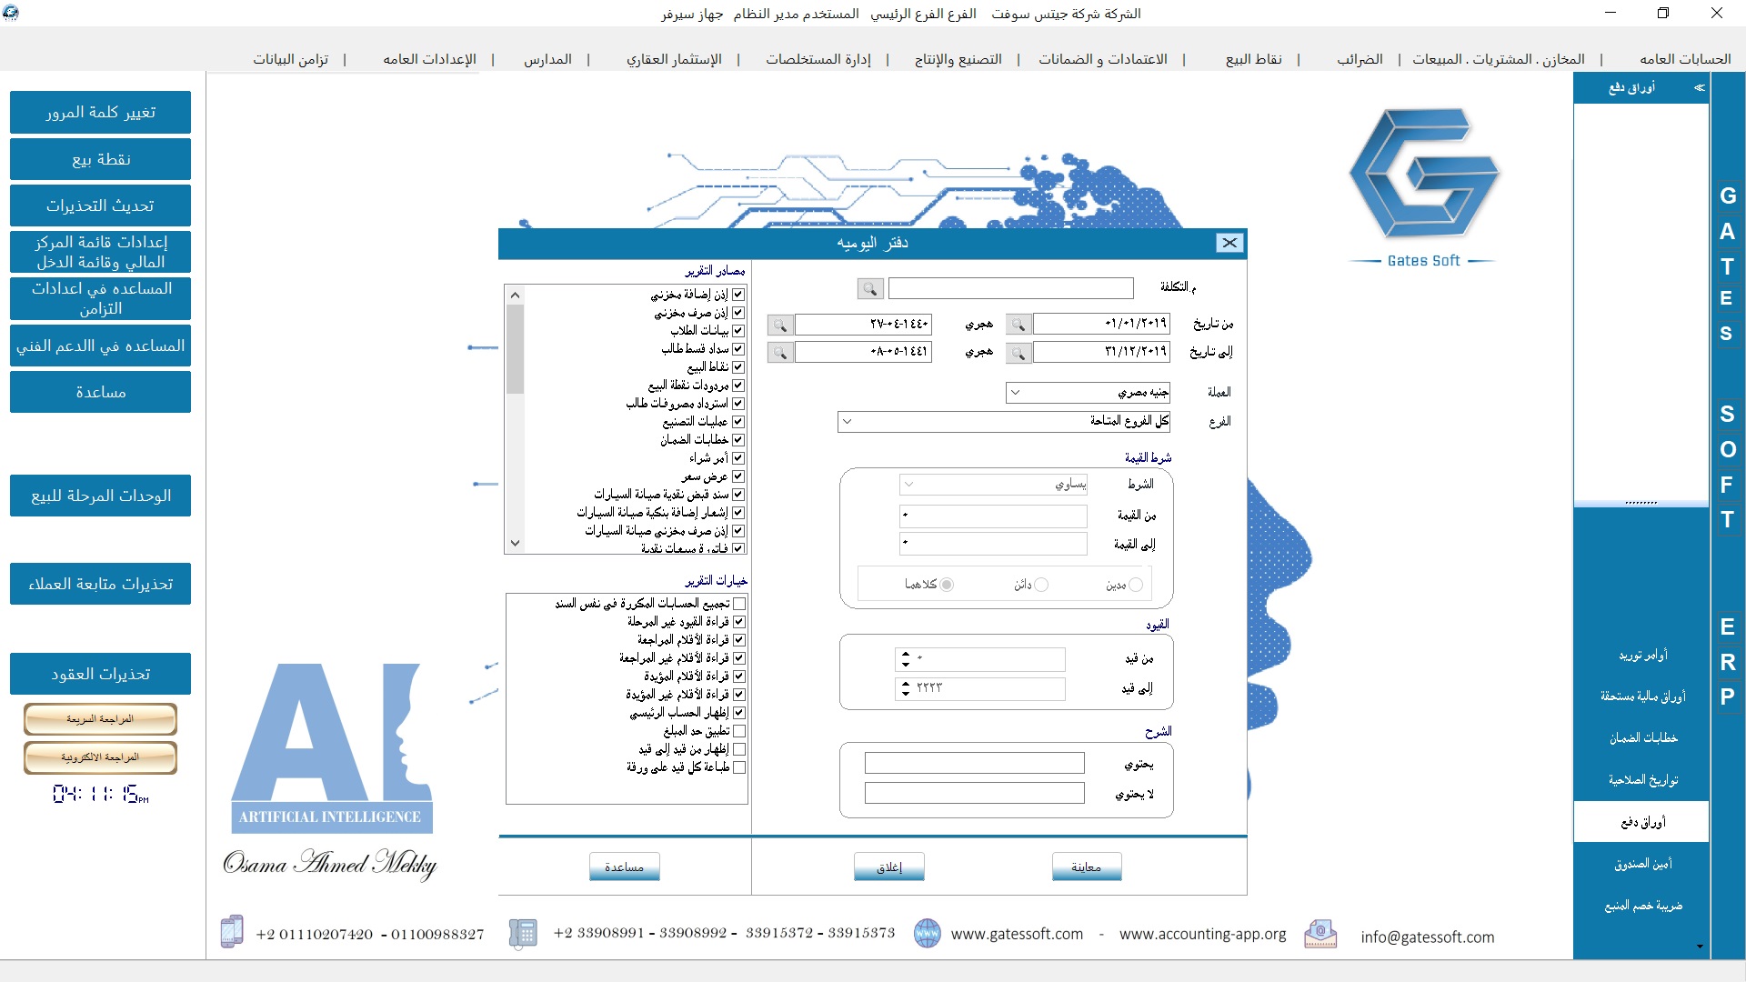Open تزامن البيانات menu
The image size is (1746, 982).
click(x=290, y=59)
